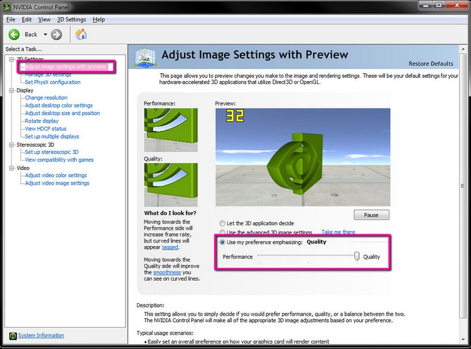Click the System Information icon
The height and width of the screenshot is (349, 471).
[13, 336]
